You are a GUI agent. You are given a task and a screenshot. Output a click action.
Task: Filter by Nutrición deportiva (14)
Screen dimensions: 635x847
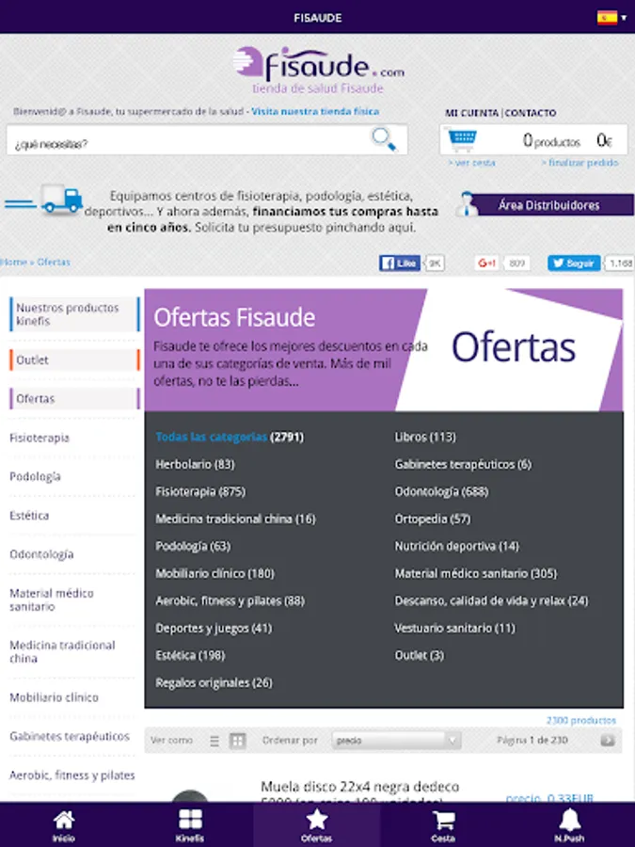[x=456, y=546]
